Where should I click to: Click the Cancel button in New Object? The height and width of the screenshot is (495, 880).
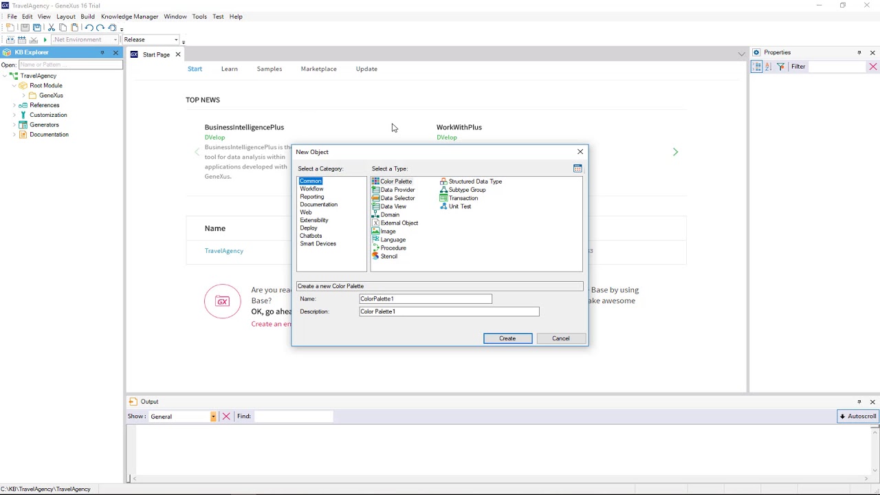tap(561, 338)
